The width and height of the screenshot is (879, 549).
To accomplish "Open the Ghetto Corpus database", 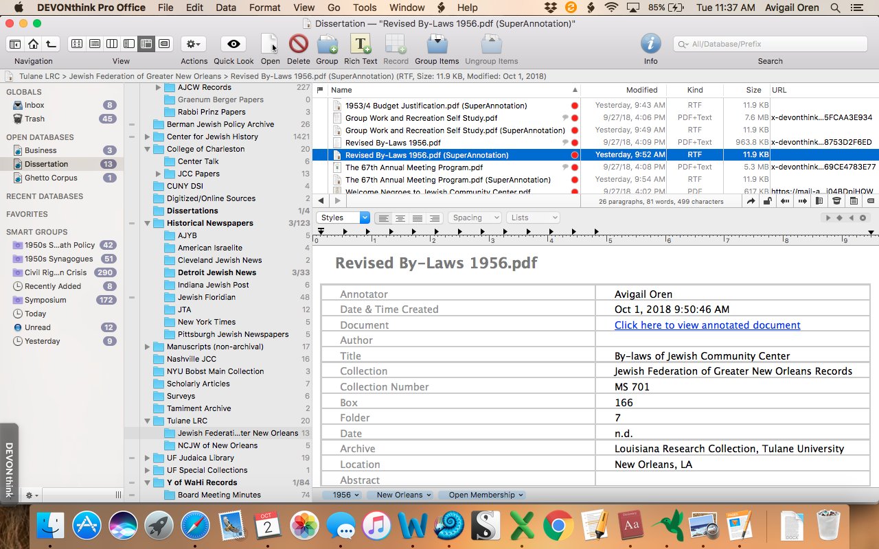I will click(51, 178).
